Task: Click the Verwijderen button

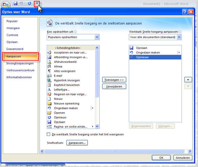Action: (114, 87)
